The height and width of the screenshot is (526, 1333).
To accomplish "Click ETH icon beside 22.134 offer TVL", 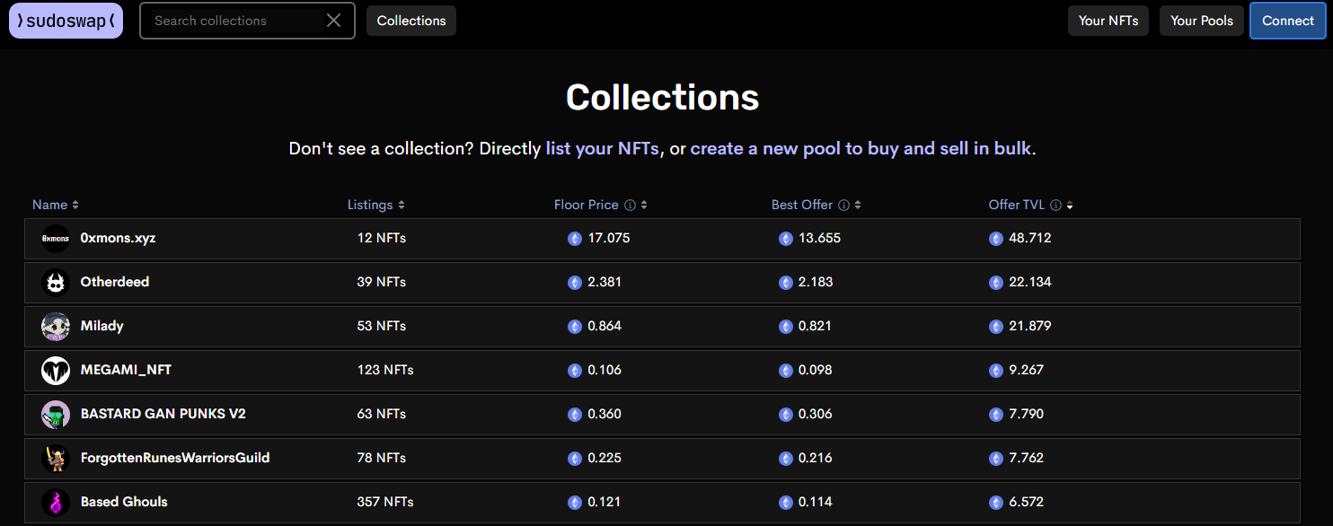I will click(996, 283).
